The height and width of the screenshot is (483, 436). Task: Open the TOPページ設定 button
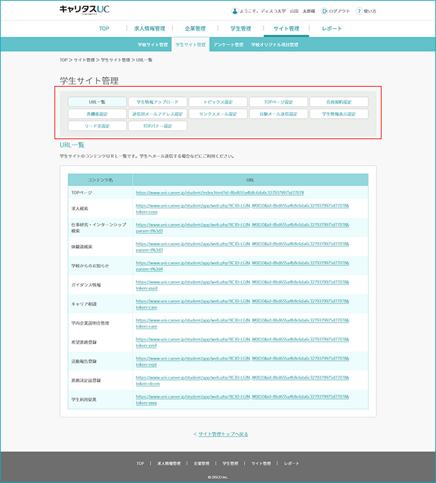click(279, 102)
